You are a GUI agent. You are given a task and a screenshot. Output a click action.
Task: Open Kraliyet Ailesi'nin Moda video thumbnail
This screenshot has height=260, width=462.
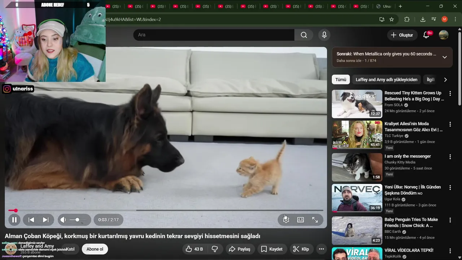click(x=357, y=135)
